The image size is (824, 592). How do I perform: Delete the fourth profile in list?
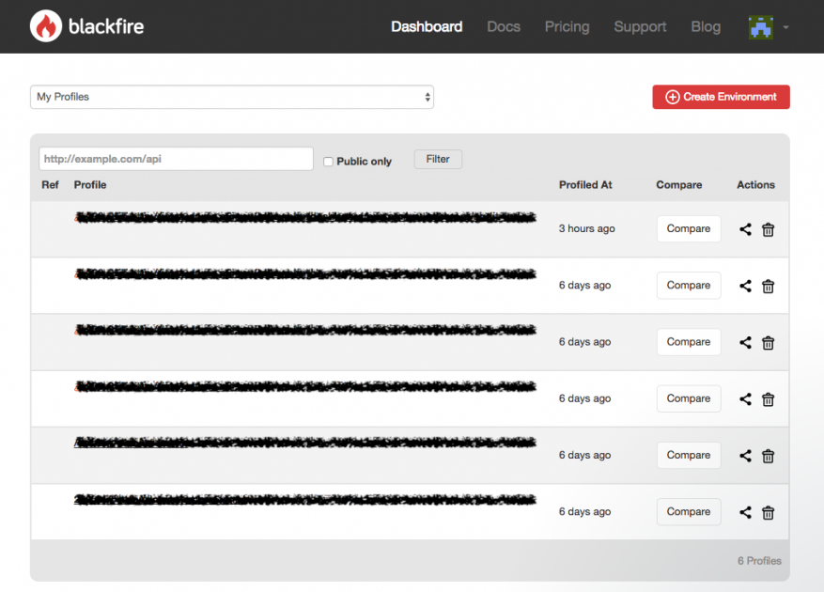pyautogui.click(x=768, y=399)
